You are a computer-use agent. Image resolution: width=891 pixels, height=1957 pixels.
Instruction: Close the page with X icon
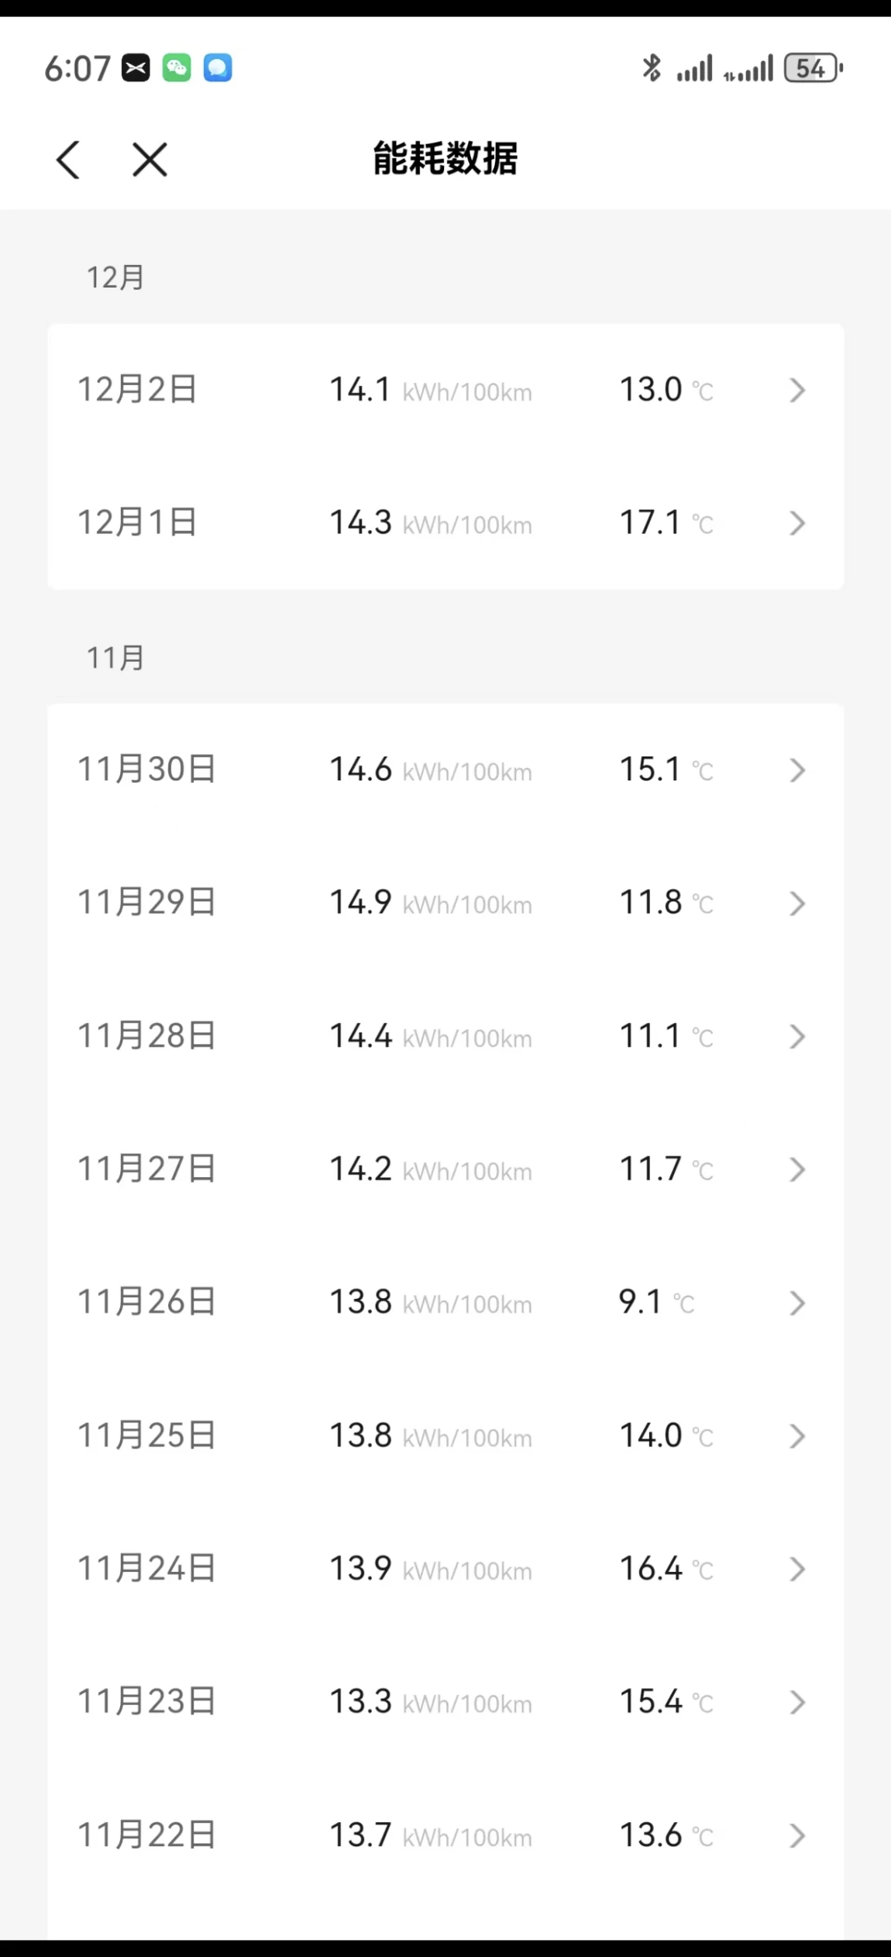point(150,160)
